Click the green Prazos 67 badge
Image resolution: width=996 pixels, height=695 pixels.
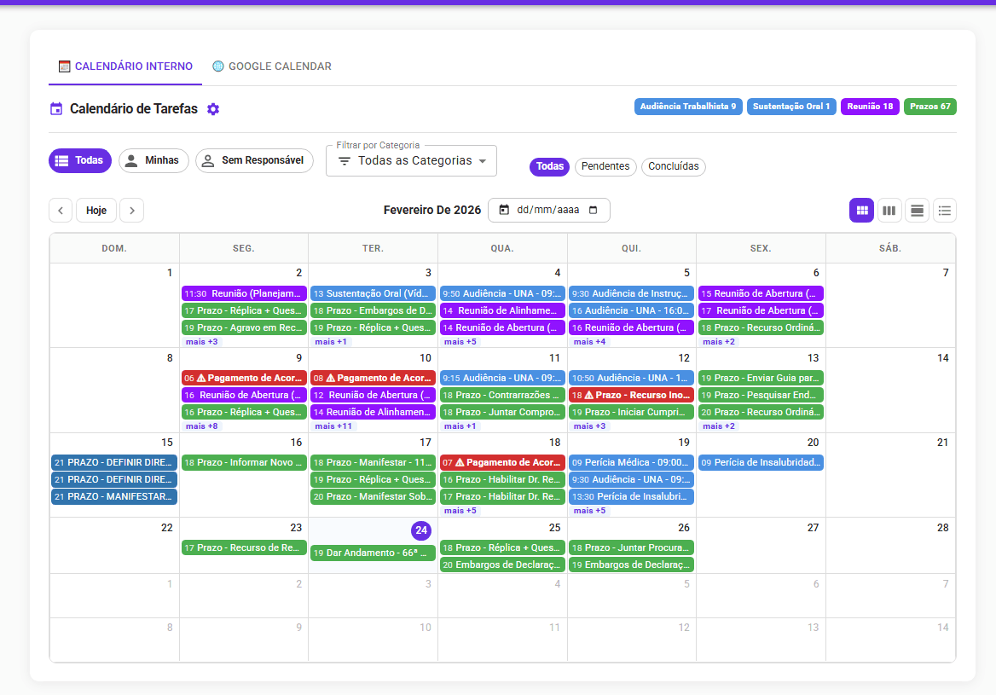coord(930,107)
